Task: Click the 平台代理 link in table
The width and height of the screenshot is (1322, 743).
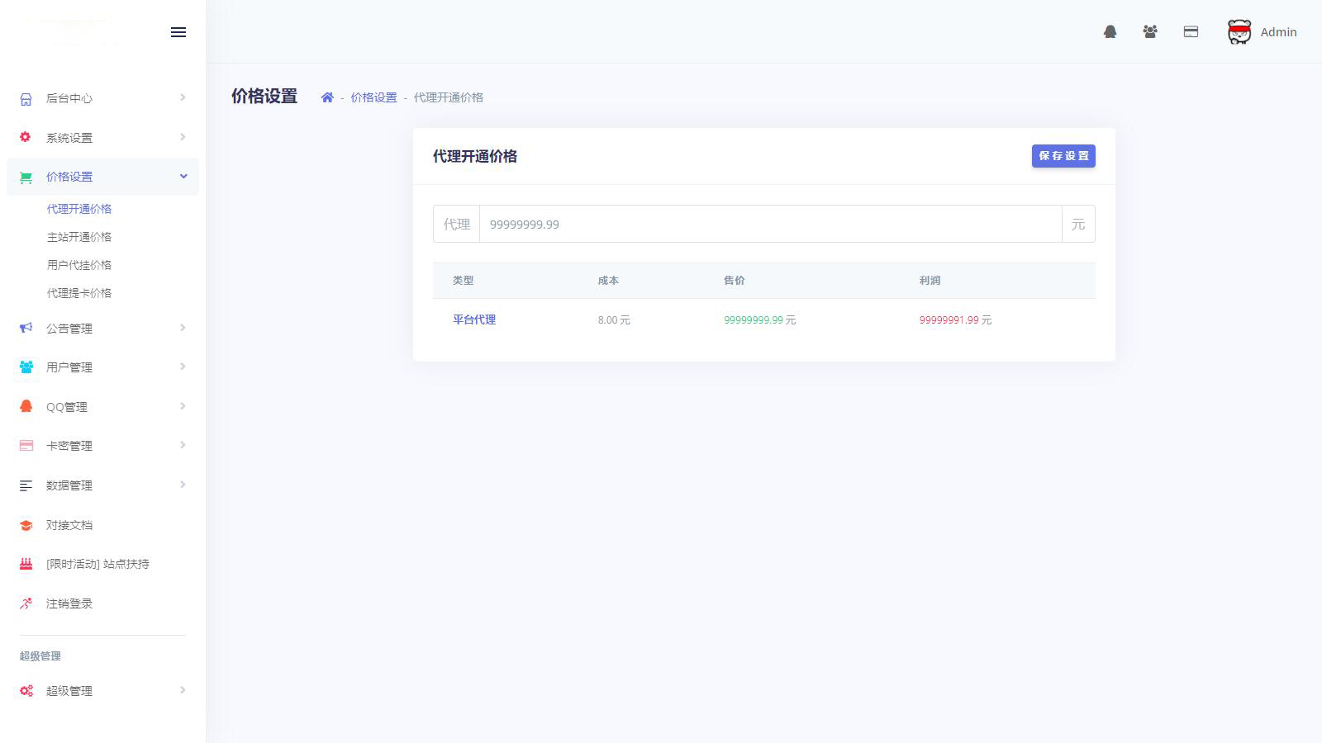Action: click(x=474, y=319)
